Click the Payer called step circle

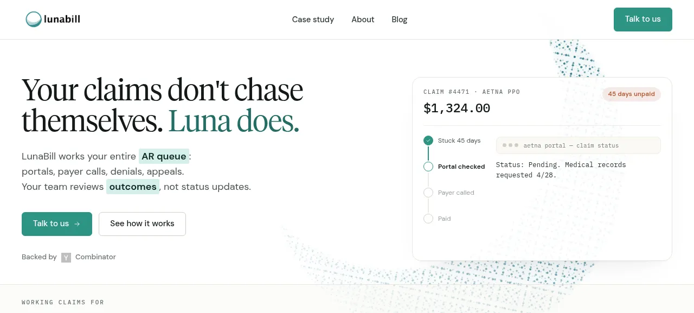[x=428, y=193]
